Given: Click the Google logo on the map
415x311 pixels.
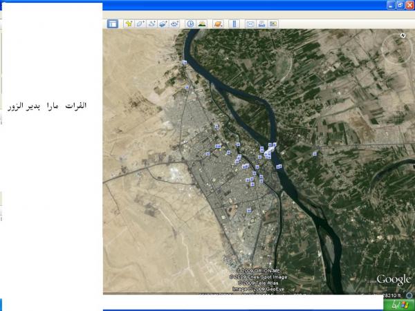Looking at the screenshot, I should (x=394, y=280).
